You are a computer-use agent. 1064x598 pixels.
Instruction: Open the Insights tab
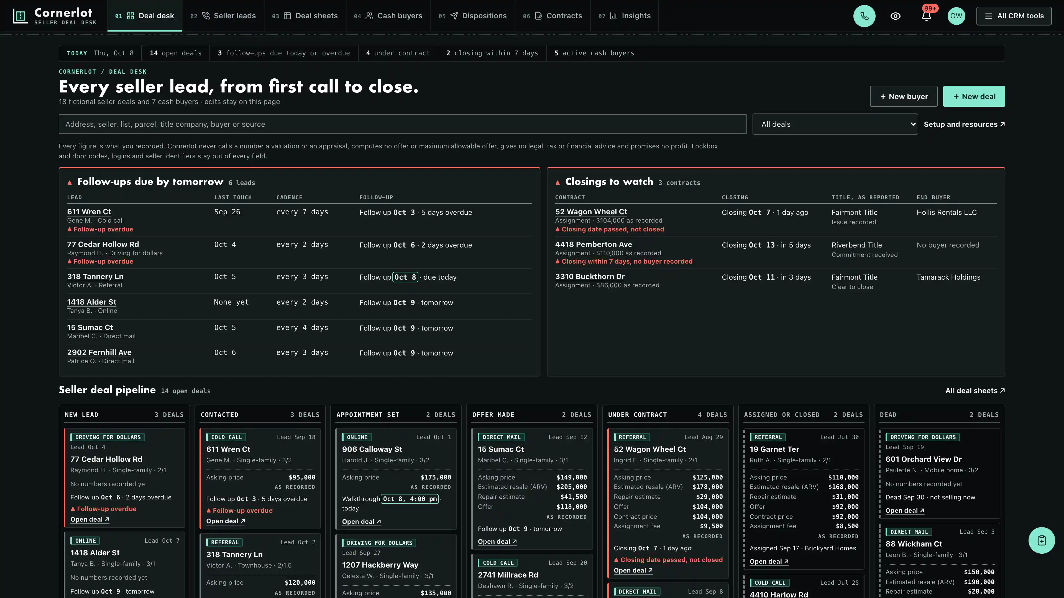pyautogui.click(x=625, y=16)
